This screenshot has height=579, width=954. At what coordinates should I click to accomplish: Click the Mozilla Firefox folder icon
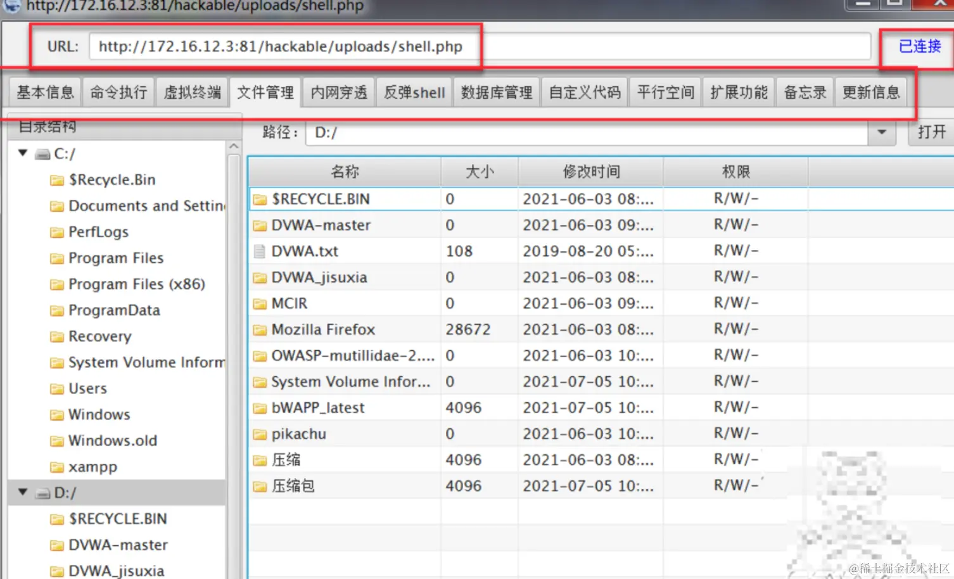(260, 330)
